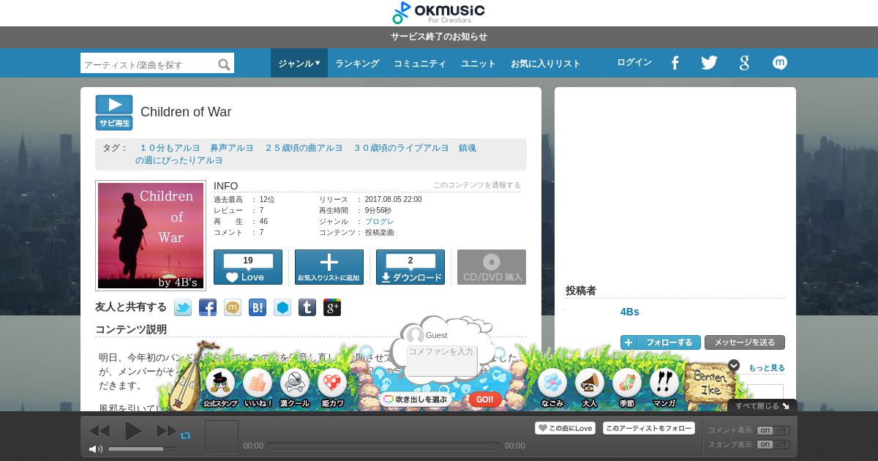Screen dimensions: 878x461
Task: Choose speech bubble via 吹き出しを選ぶ
Action: pos(415,400)
